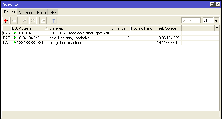This screenshot has height=119, width=222.
Task: Click the DAS flags cell
Action: pos(6,33)
